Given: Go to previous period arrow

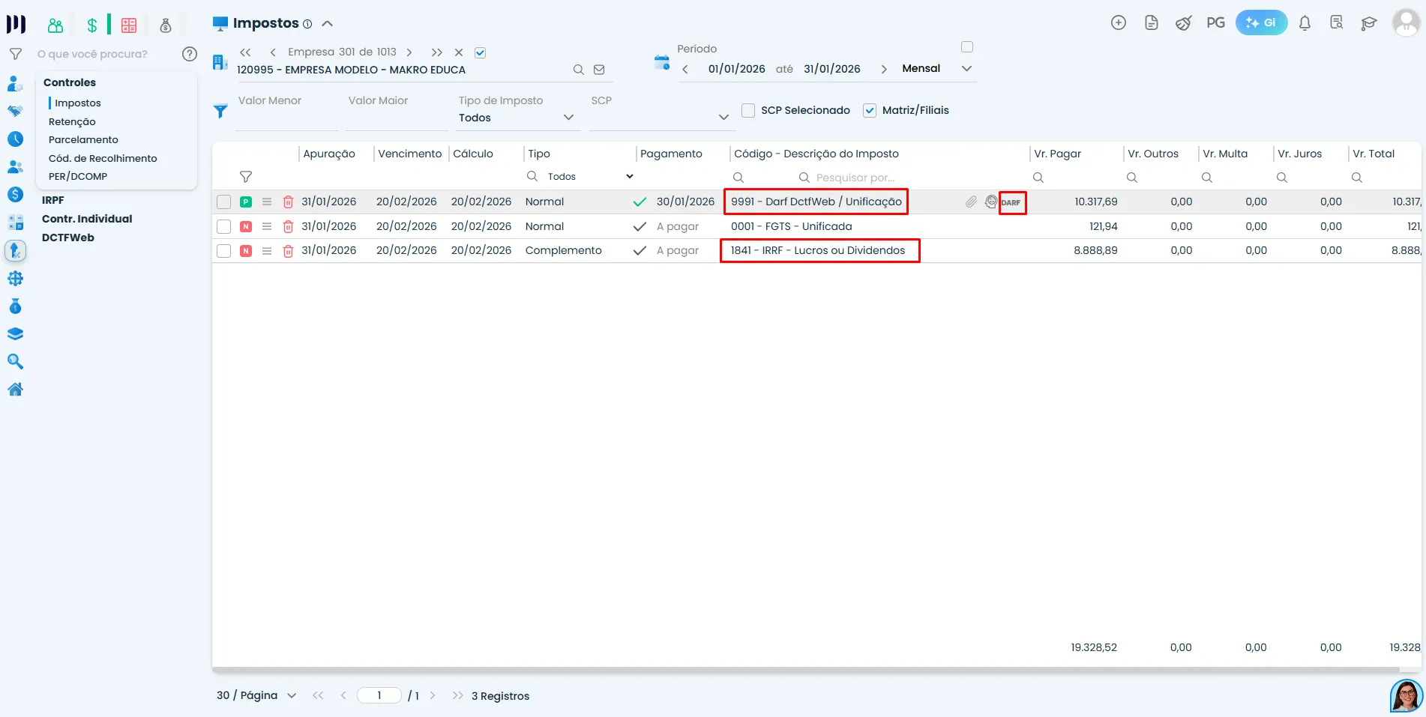Looking at the screenshot, I should click(x=685, y=69).
